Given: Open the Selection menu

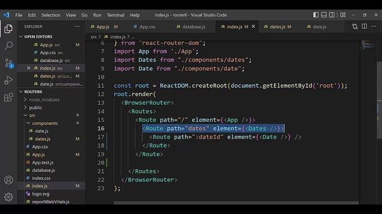Looking at the screenshot, I should (x=51, y=15).
